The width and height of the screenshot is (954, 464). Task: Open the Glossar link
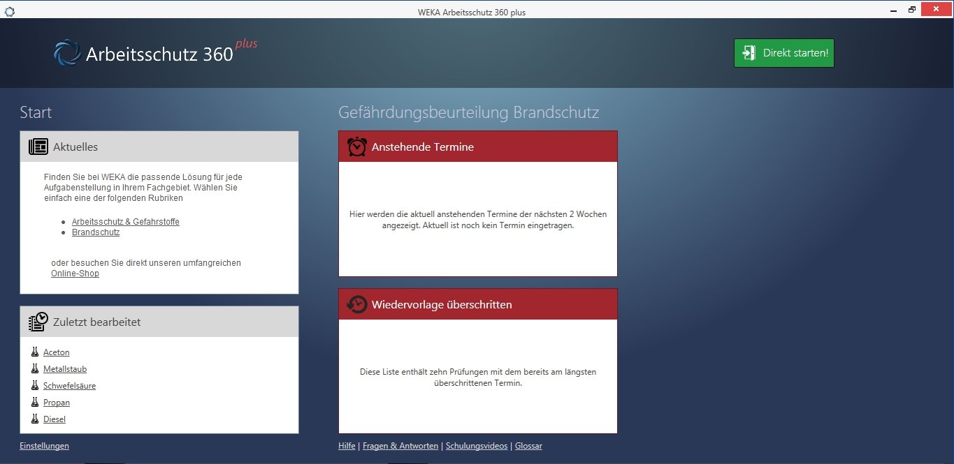[x=528, y=446]
